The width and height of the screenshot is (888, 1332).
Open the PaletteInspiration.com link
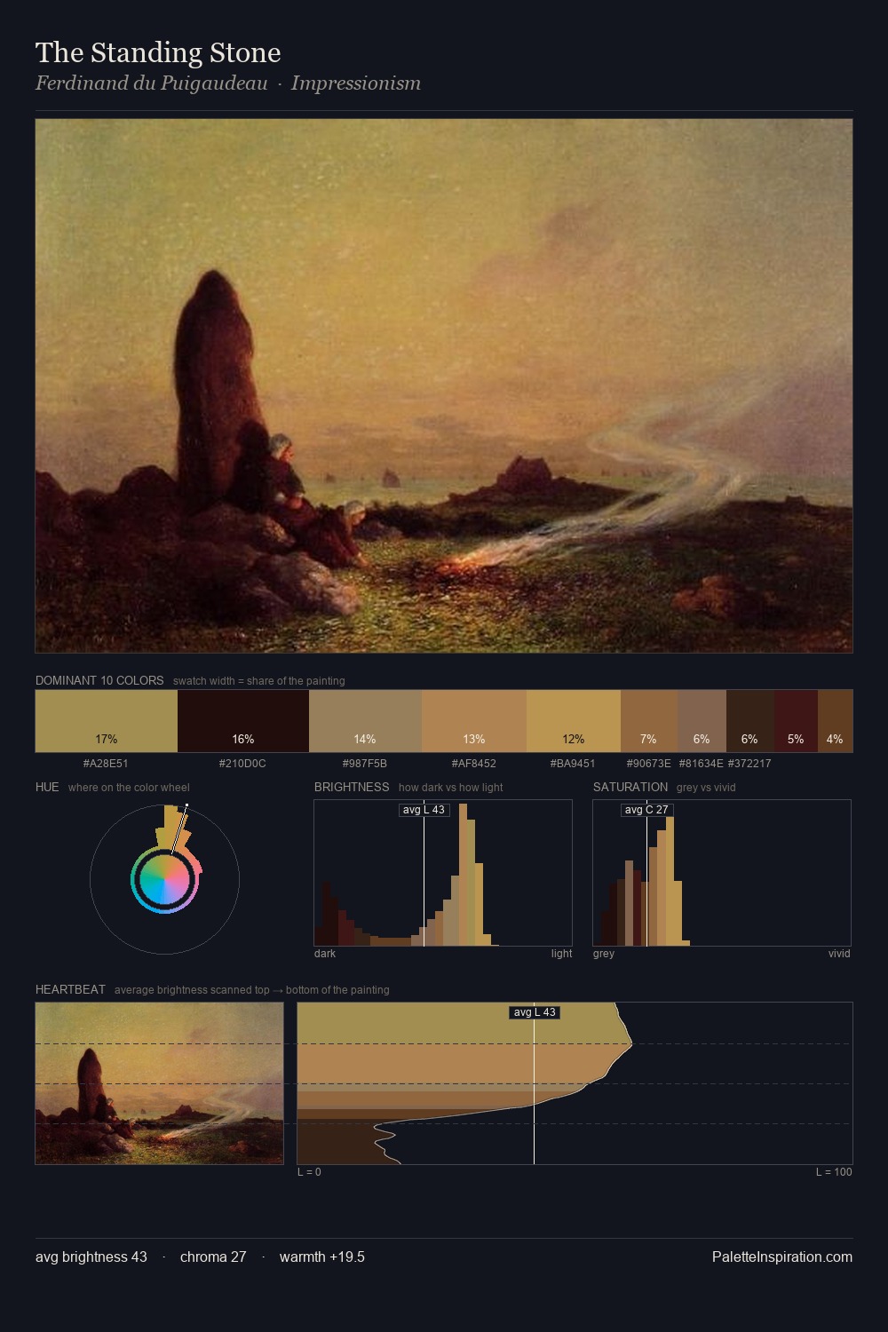(x=782, y=1257)
